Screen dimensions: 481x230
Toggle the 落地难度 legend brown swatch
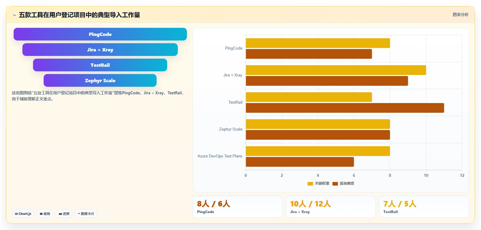(x=335, y=183)
